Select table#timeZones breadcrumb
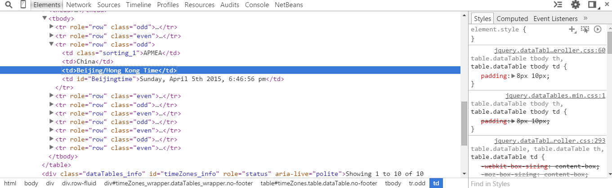This screenshot has width=612, height=188. [319, 183]
